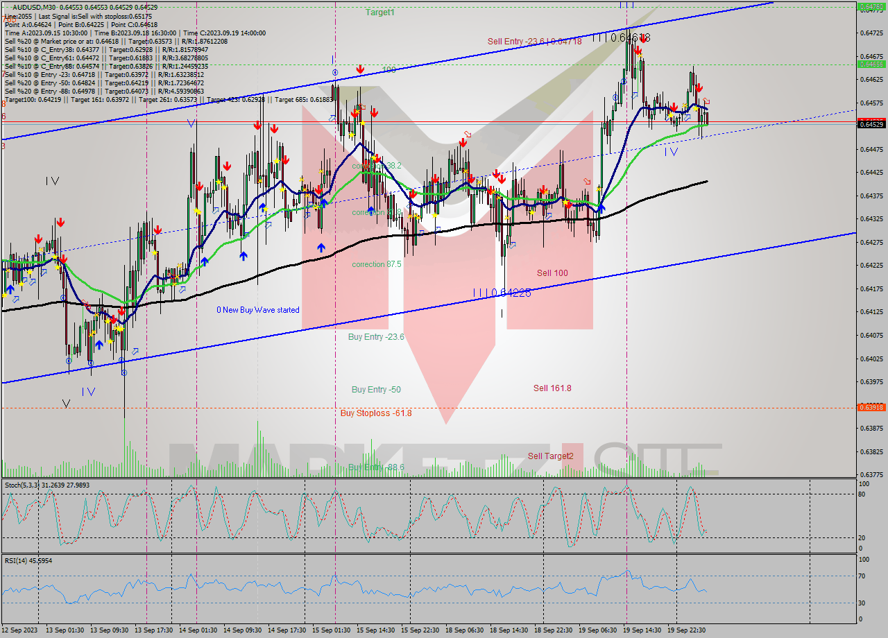888x638 pixels.
Task: Click '0.64725' on the price axis
Action: point(872,33)
